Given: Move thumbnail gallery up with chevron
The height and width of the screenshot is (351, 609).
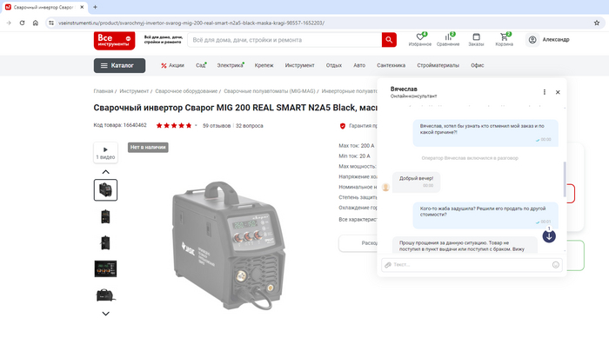Looking at the screenshot, I should (105, 172).
